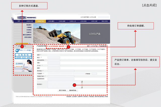Click the equipment construction site input field

coord(61,76)
